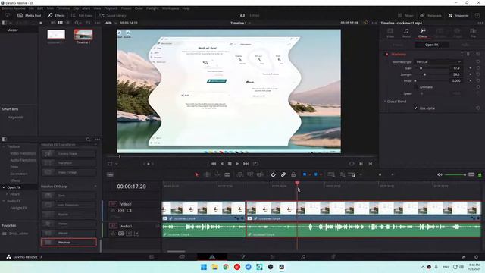Collapse the Resolve FX Warp group

pyautogui.click(x=95, y=187)
